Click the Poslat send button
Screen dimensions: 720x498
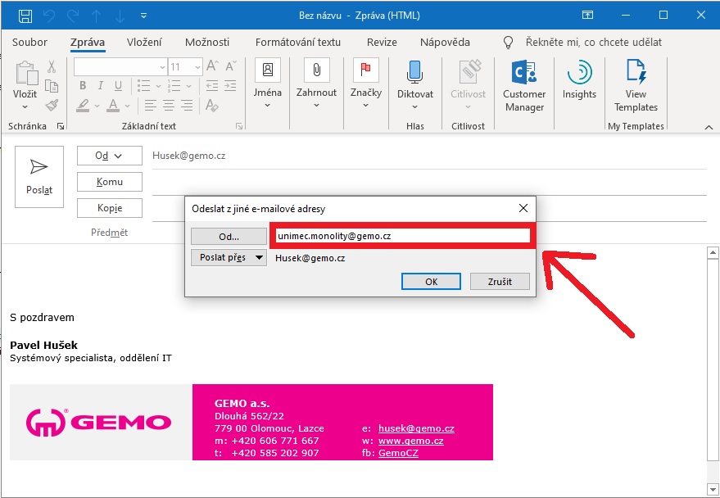[39, 177]
